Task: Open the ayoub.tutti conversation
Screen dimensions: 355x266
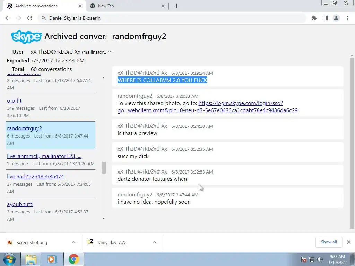Action: (20, 204)
